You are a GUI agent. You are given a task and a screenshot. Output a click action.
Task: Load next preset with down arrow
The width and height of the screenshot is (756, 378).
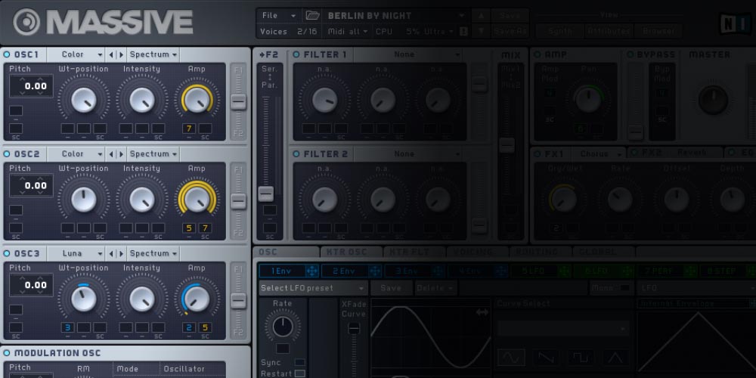click(x=481, y=31)
